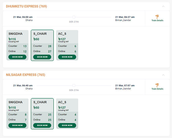Viewport: 172px width, 138px height.
Task: Select AC_S class card heading on Dhumketu Express
Action: click(x=62, y=34)
